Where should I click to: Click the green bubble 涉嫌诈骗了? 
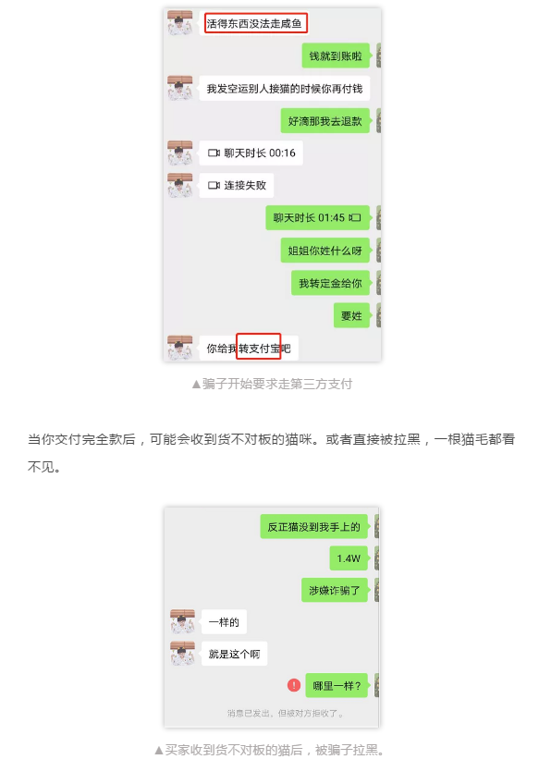[337, 590]
